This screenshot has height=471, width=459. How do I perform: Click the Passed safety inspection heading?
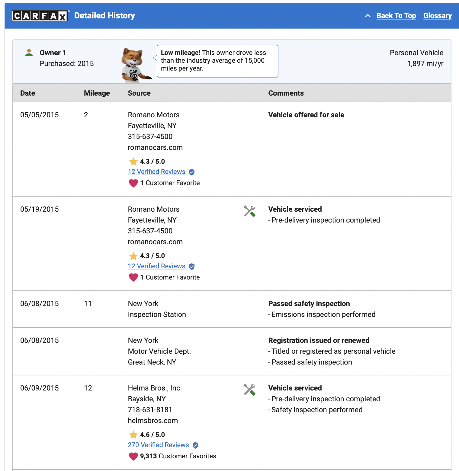click(309, 304)
